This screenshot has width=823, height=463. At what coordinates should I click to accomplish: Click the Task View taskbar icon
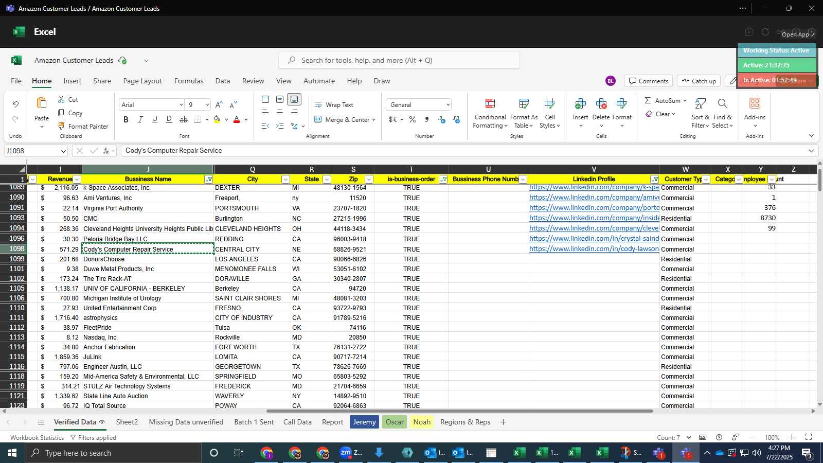coord(238,453)
